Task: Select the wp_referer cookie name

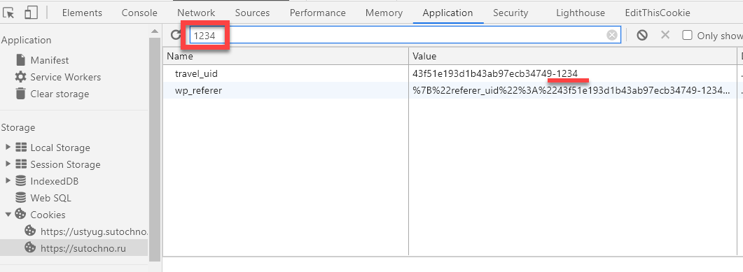Action: [x=198, y=90]
